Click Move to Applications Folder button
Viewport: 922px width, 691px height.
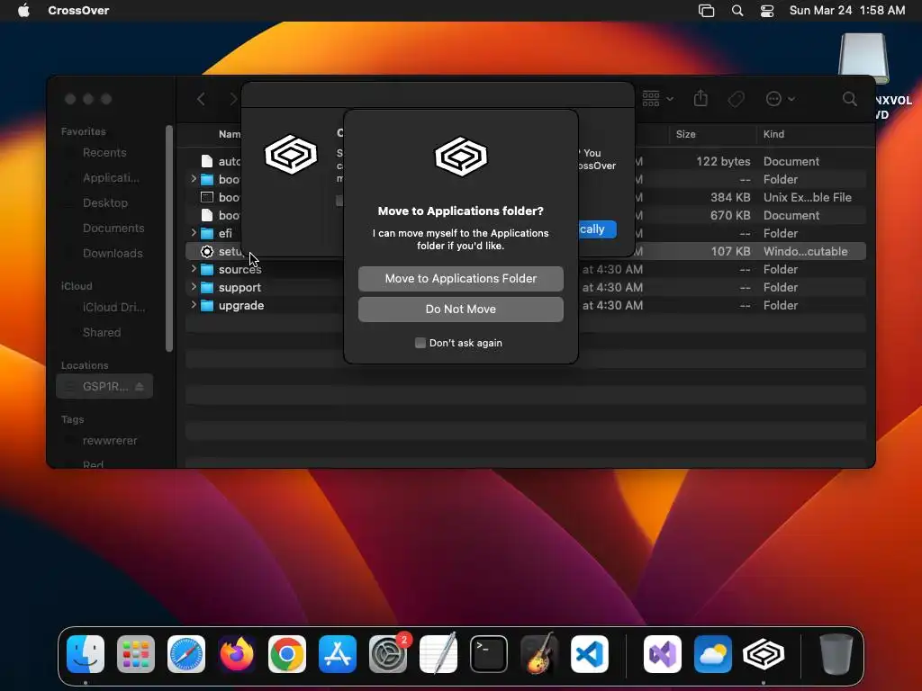[460, 279]
